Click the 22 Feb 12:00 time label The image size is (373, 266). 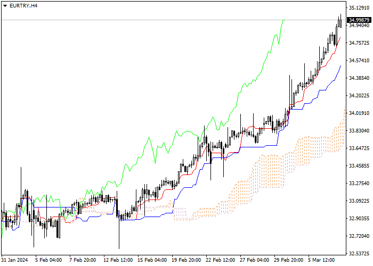(221, 260)
